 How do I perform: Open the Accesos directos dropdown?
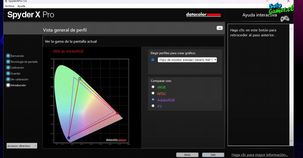(x=22, y=146)
